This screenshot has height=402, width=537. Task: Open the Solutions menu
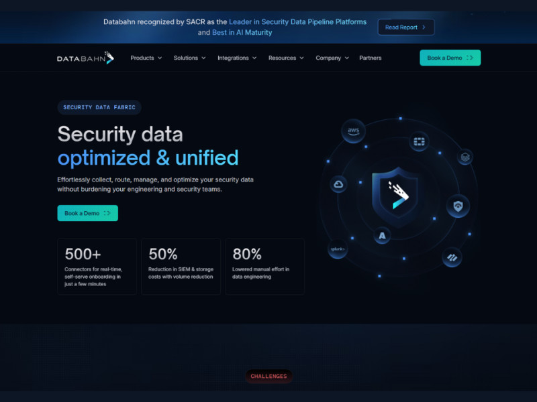[190, 58]
